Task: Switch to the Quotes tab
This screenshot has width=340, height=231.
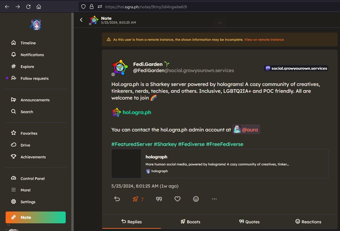Action: (x=249, y=222)
